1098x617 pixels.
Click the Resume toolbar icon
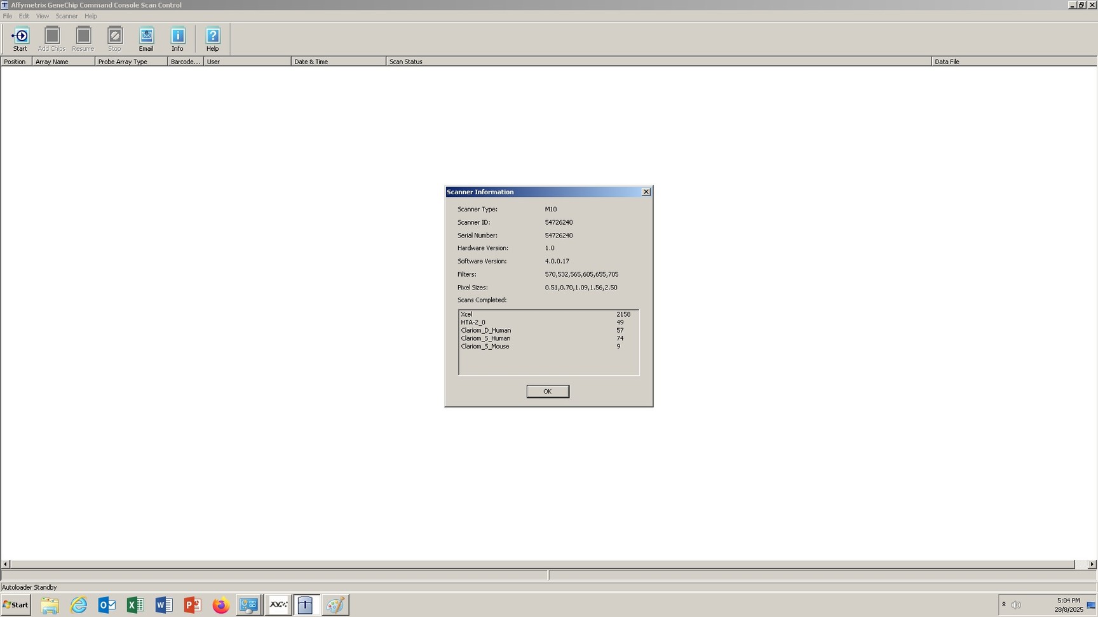(x=83, y=39)
